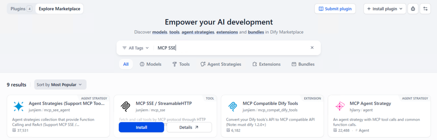The image size is (437, 140).
Task: Click the download count icon by 6,182
Action: click(228, 130)
